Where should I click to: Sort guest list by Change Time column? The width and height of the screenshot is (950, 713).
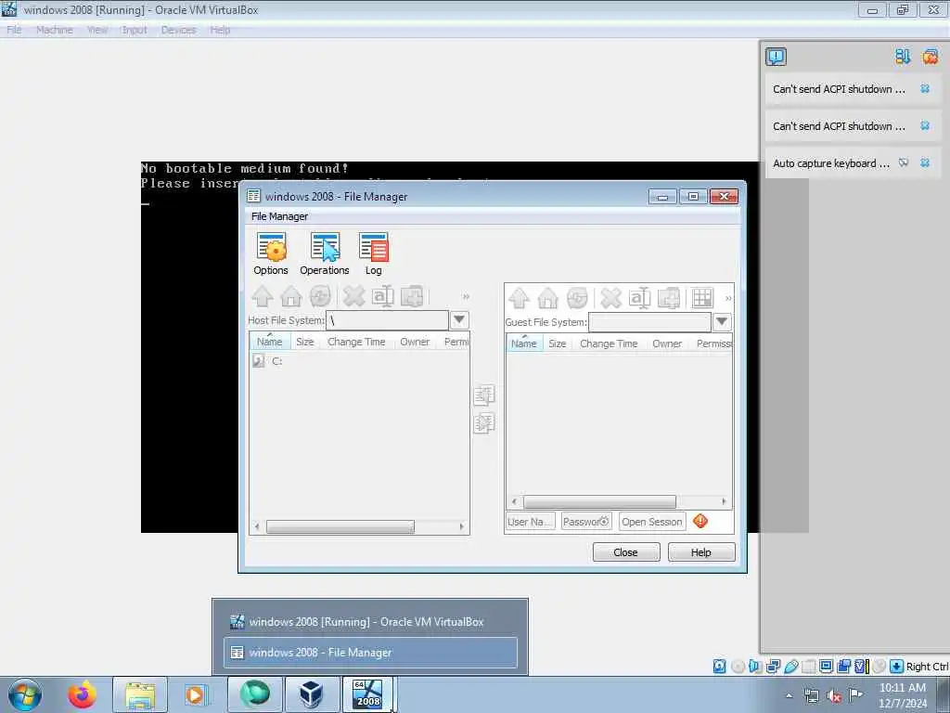(x=609, y=344)
